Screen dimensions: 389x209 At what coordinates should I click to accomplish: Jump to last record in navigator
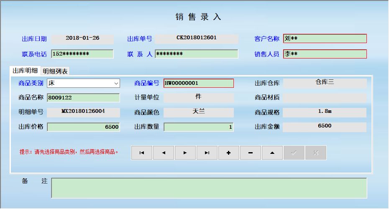pyautogui.click(x=207, y=153)
